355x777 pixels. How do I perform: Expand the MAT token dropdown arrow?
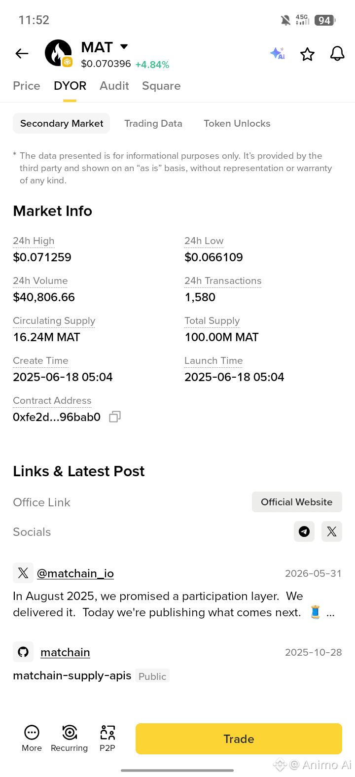click(x=124, y=47)
